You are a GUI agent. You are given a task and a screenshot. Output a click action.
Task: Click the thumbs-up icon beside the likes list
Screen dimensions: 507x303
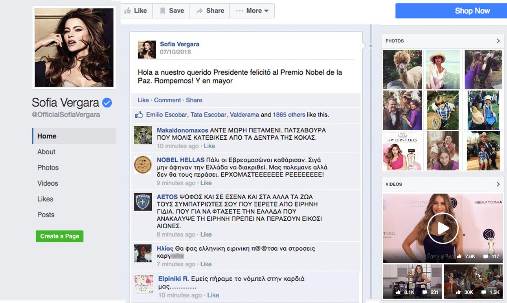tap(139, 115)
